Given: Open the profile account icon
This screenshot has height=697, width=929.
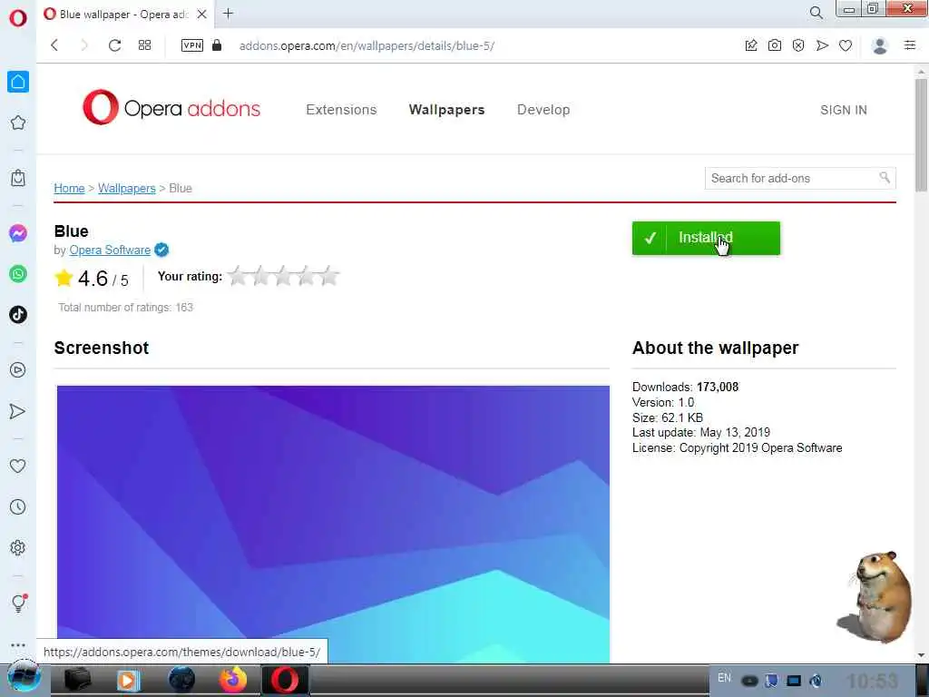Looking at the screenshot, I should (880, 45).
